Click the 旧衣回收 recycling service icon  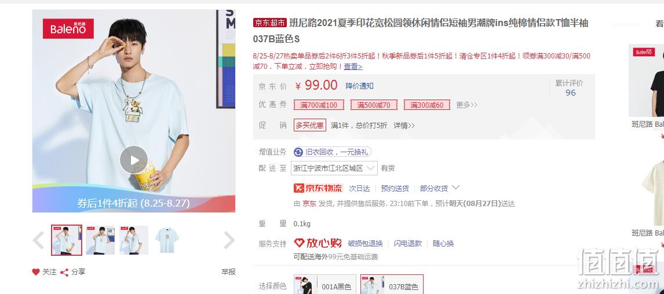point(298,152)
